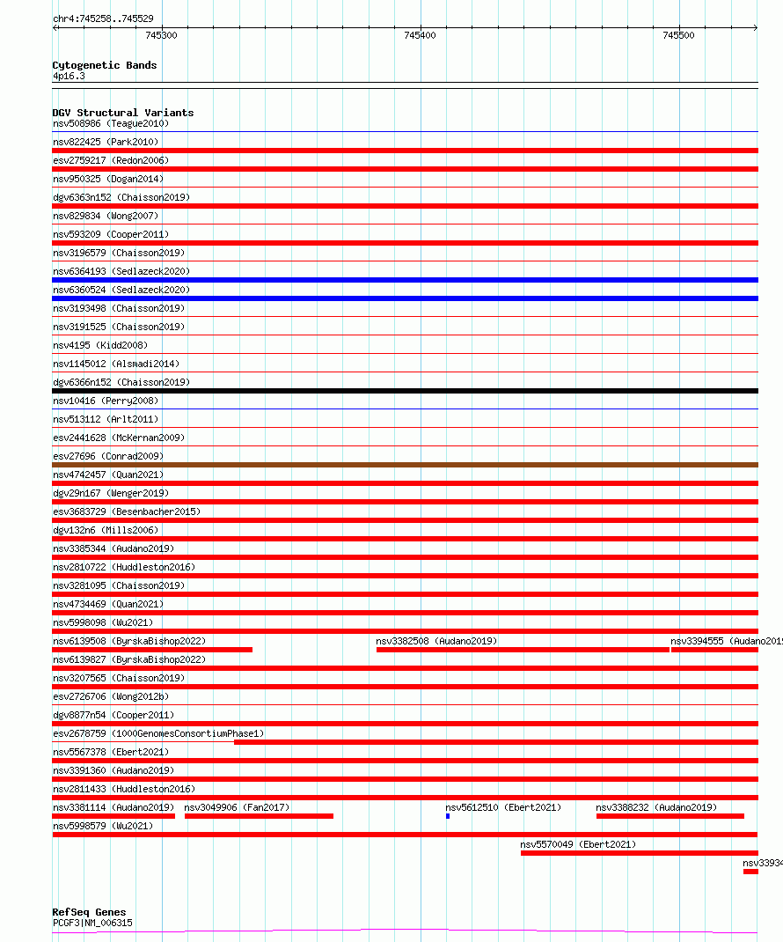
Task: Click the red bar under nsv3049906 (Fan2017)
Action: click(x=259, y=816)
